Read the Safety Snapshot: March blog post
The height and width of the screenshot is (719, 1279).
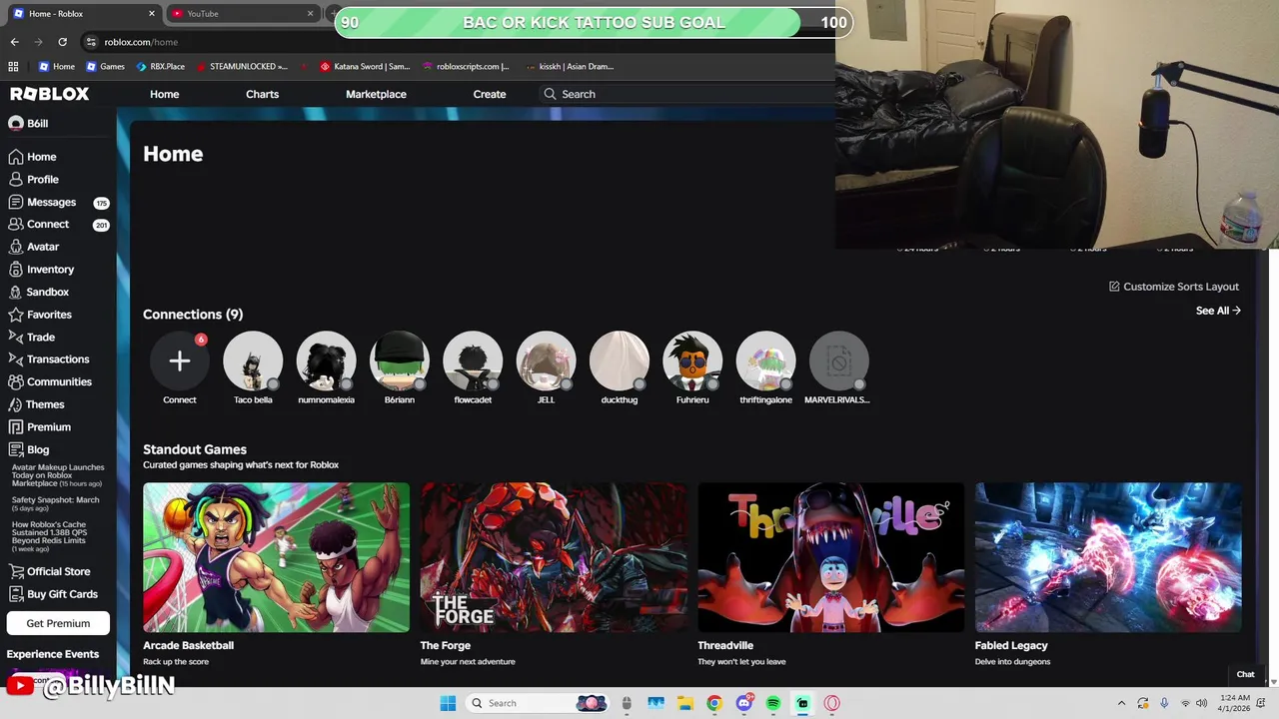click(x=55, y=503)
